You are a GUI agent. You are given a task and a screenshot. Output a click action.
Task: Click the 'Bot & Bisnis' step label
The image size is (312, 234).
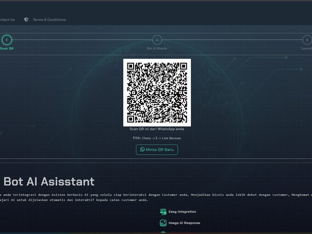pyautogui.click(x=157, y=48)
